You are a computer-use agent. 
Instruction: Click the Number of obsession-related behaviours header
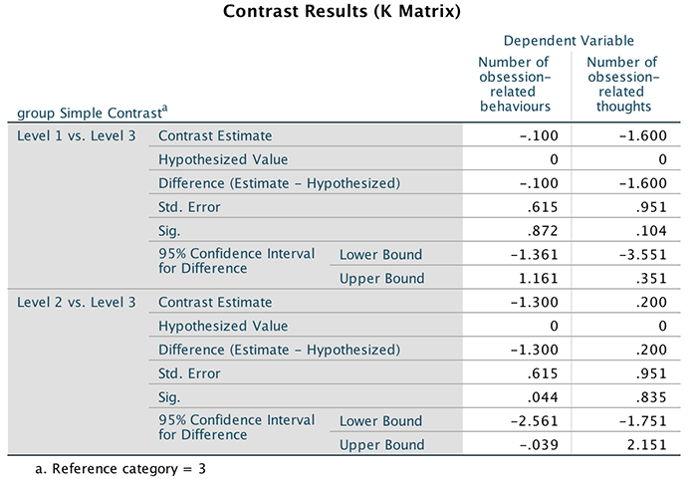point(515,85)
